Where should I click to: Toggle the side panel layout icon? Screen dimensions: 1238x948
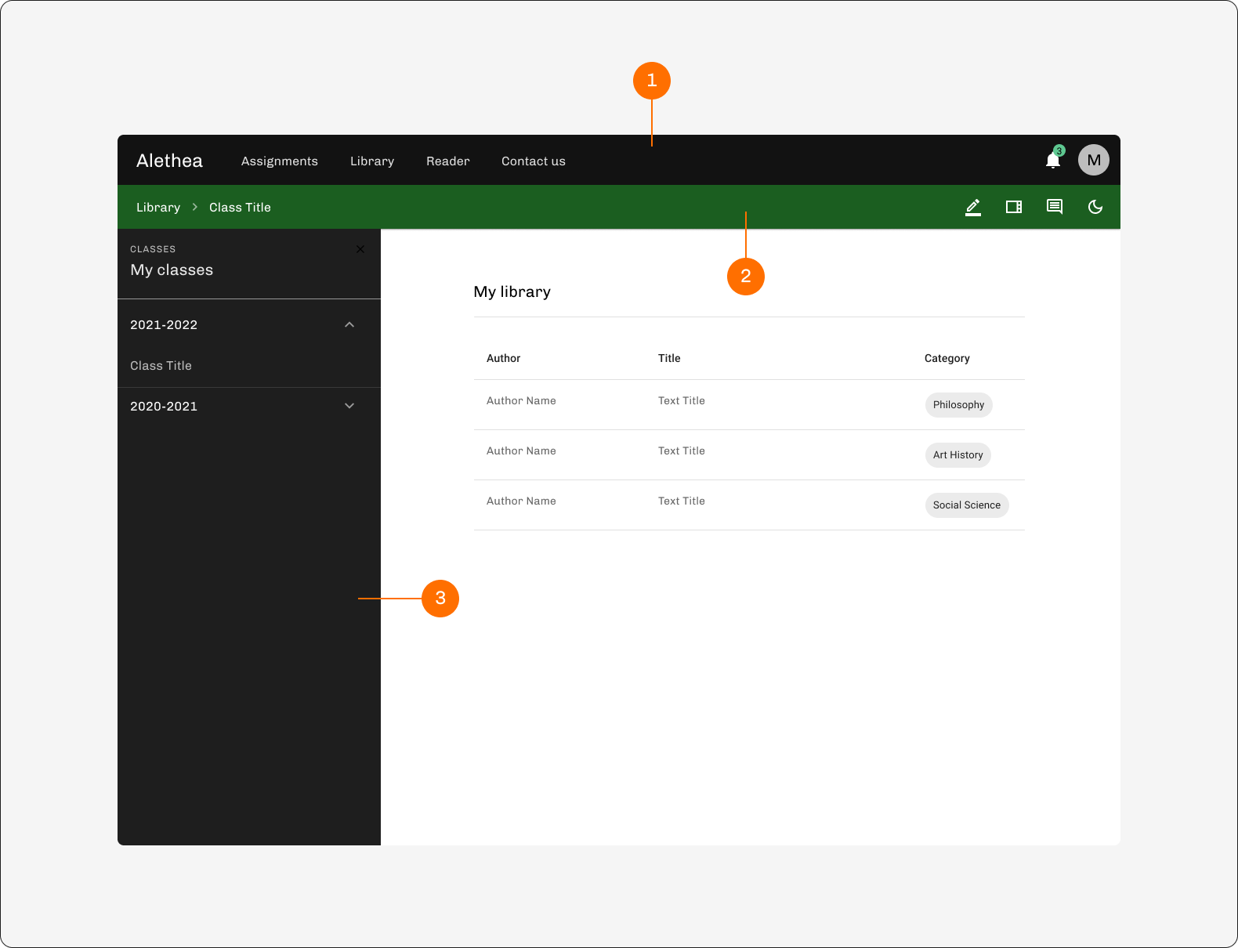click(x=1014, y=207)
